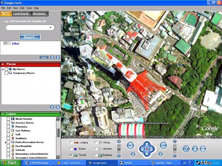
Task: Uncheck the Terrain checkbox
Action: tap(72, 155)
